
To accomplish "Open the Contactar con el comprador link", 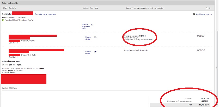I will 45,14.
